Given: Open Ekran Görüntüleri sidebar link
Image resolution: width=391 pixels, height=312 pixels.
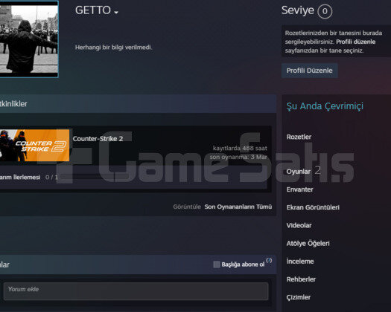Looking at the screenshot, I should [313, 207].
